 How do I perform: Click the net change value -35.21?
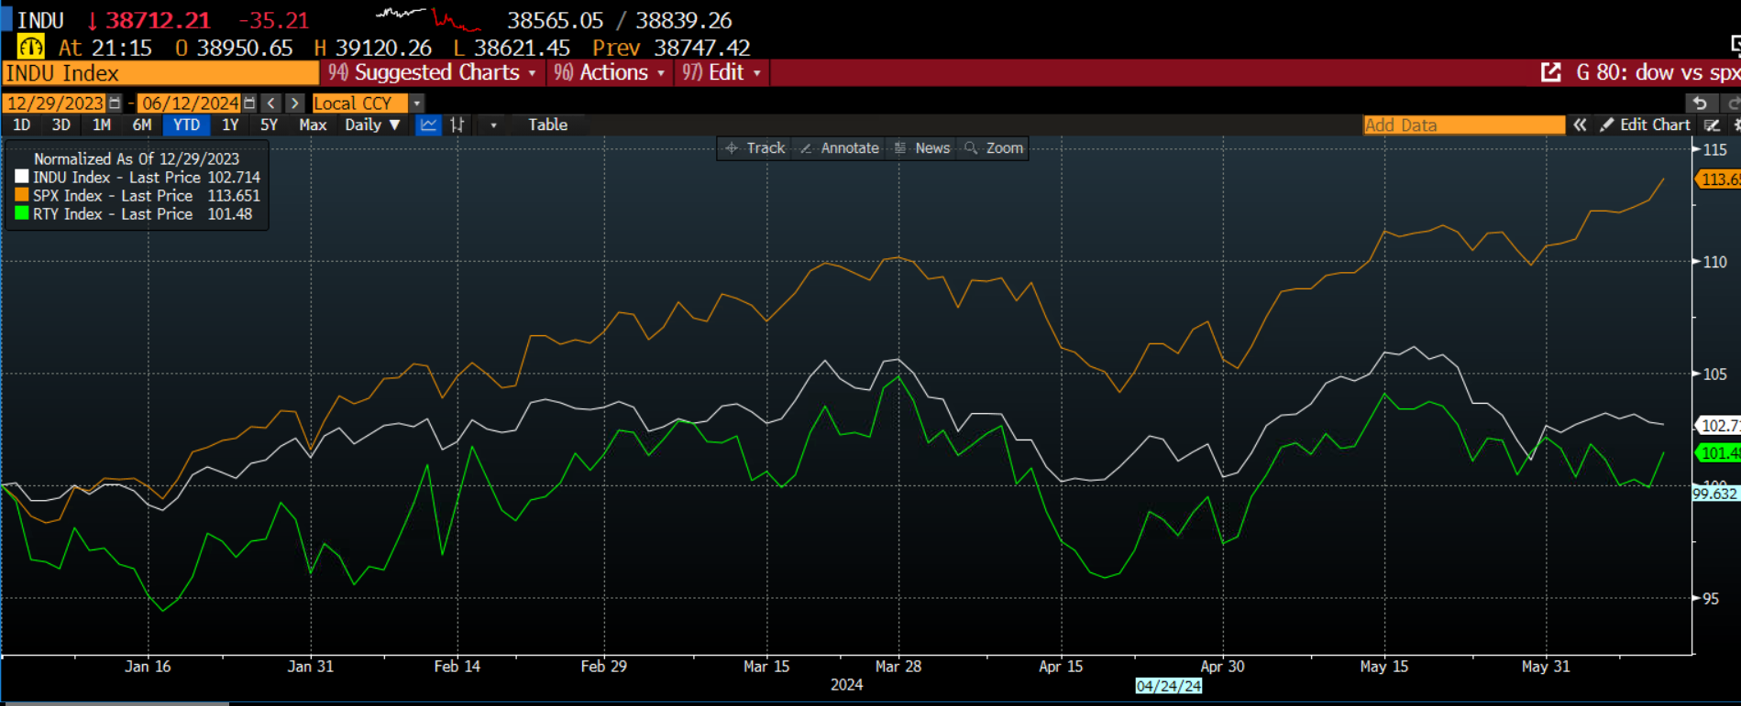(x=273, y=20)
